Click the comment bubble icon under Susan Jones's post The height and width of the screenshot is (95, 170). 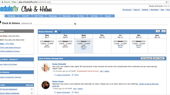[55, 92]
